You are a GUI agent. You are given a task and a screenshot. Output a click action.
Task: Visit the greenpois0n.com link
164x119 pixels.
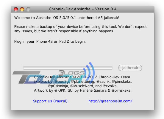pos(110,101)
